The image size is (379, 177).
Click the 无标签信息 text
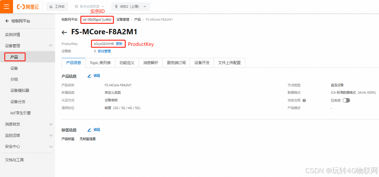click(x=88, y=139)
